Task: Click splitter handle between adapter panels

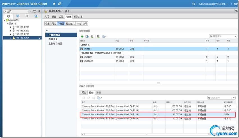Action: tap(158, 83)
